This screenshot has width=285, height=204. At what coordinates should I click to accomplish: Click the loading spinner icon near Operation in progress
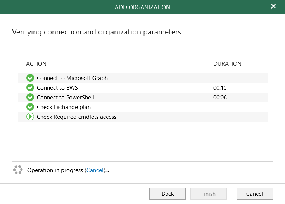pos(18,170)
